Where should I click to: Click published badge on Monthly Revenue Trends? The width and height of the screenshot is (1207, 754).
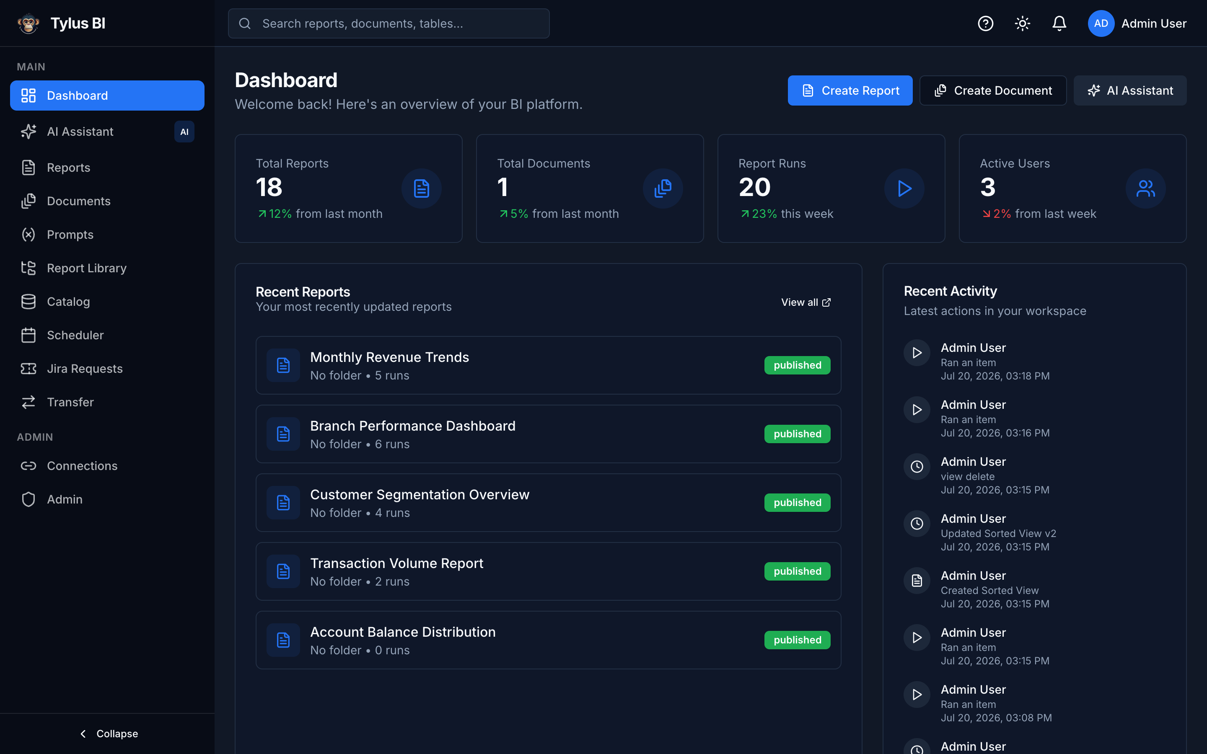[797, 365]
